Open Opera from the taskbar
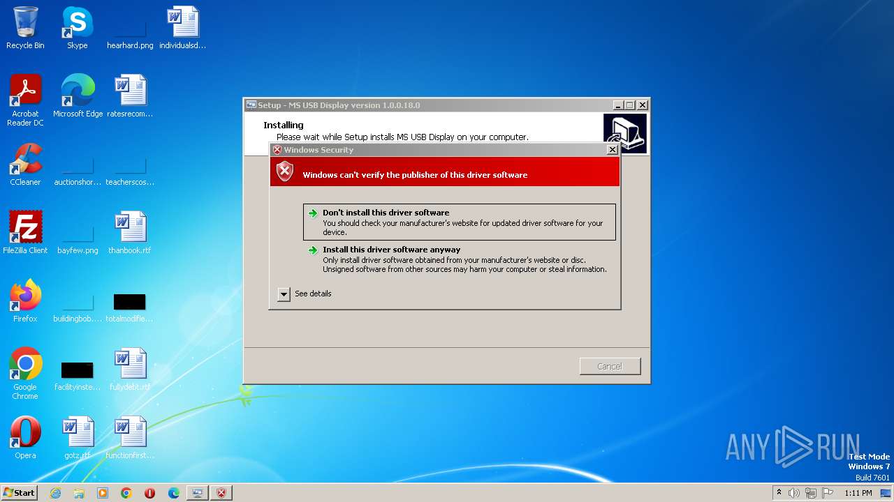Image resolution: width=894 pixels, height=502 pixels. click(x=149, y=493)
